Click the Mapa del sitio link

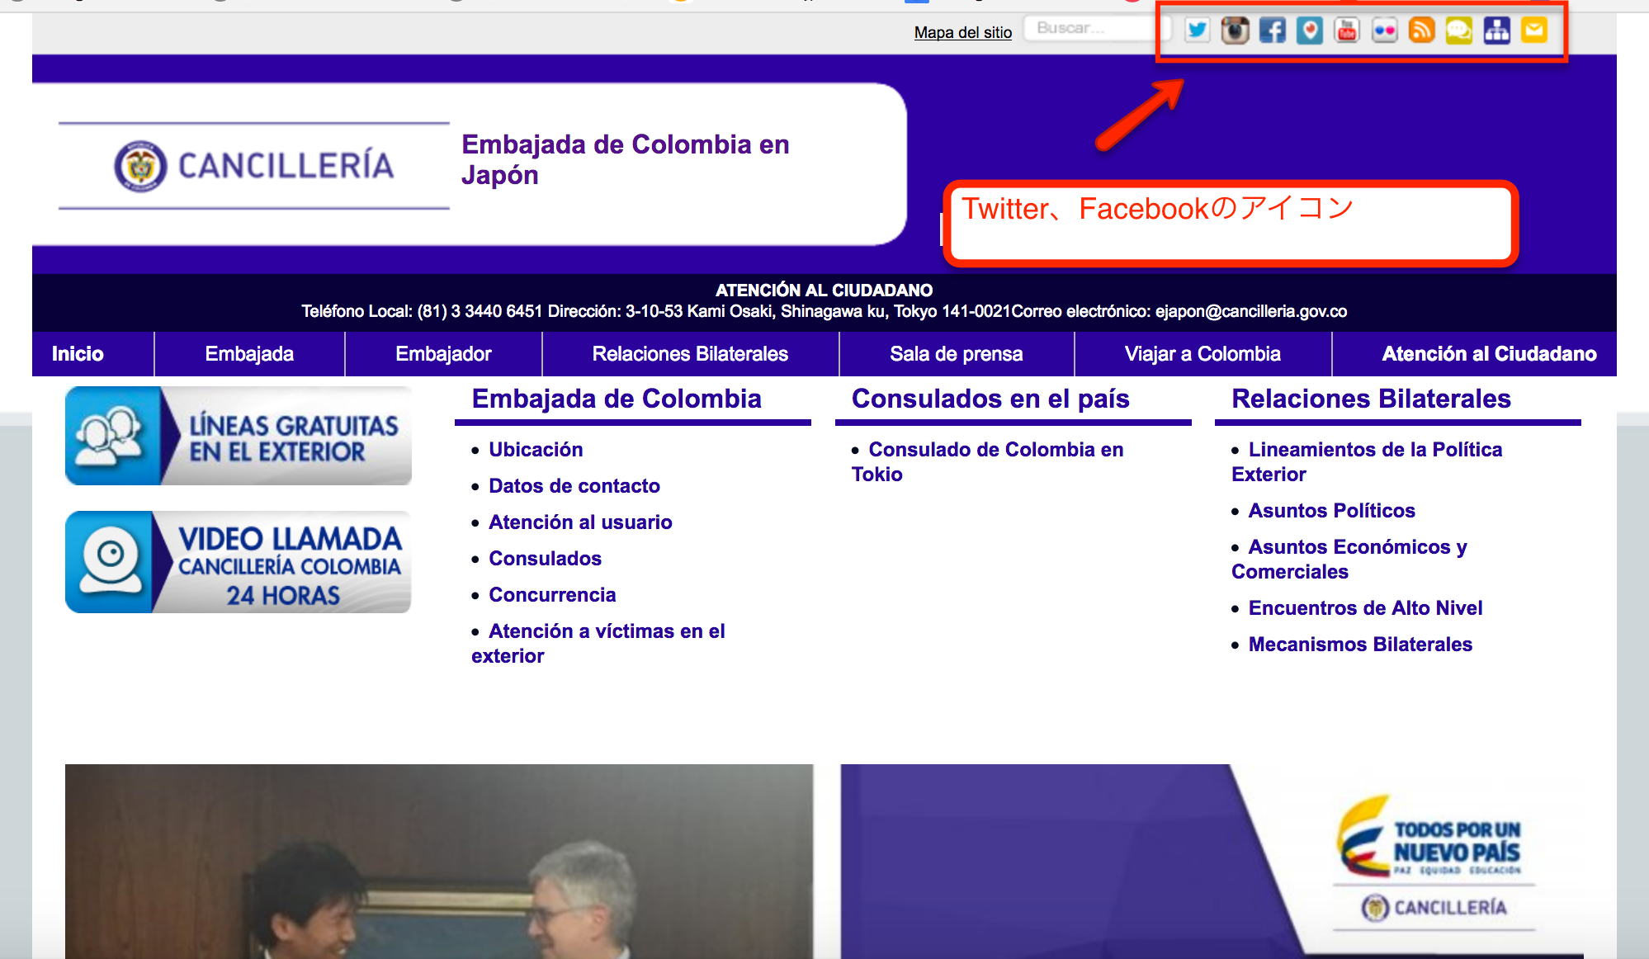[962, 32]
